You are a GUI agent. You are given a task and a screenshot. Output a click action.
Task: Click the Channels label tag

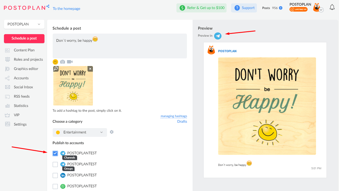tap(70, 158)
